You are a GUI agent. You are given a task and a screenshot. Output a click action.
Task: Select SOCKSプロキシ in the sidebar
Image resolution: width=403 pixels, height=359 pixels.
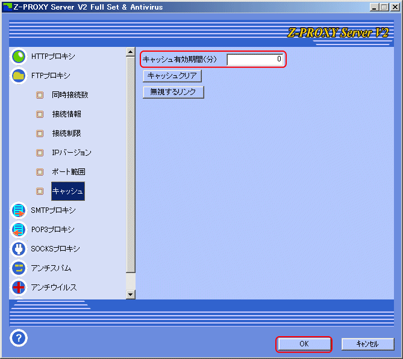(x=55, y=249)
